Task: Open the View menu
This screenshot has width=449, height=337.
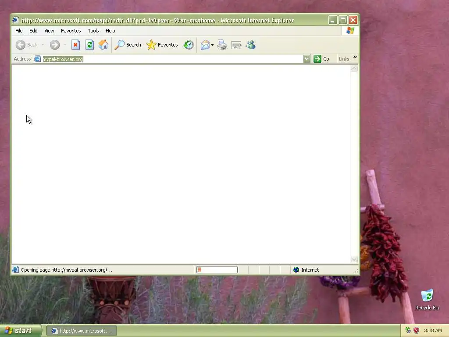Action: 49,31
